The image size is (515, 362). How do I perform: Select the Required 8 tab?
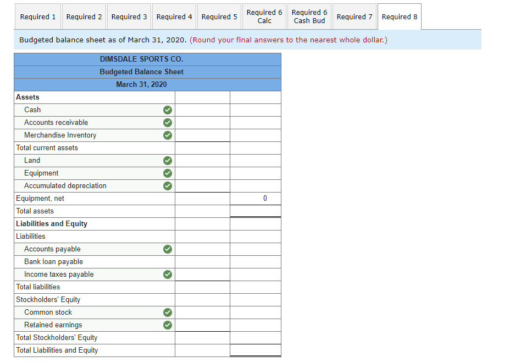(400, 17)
